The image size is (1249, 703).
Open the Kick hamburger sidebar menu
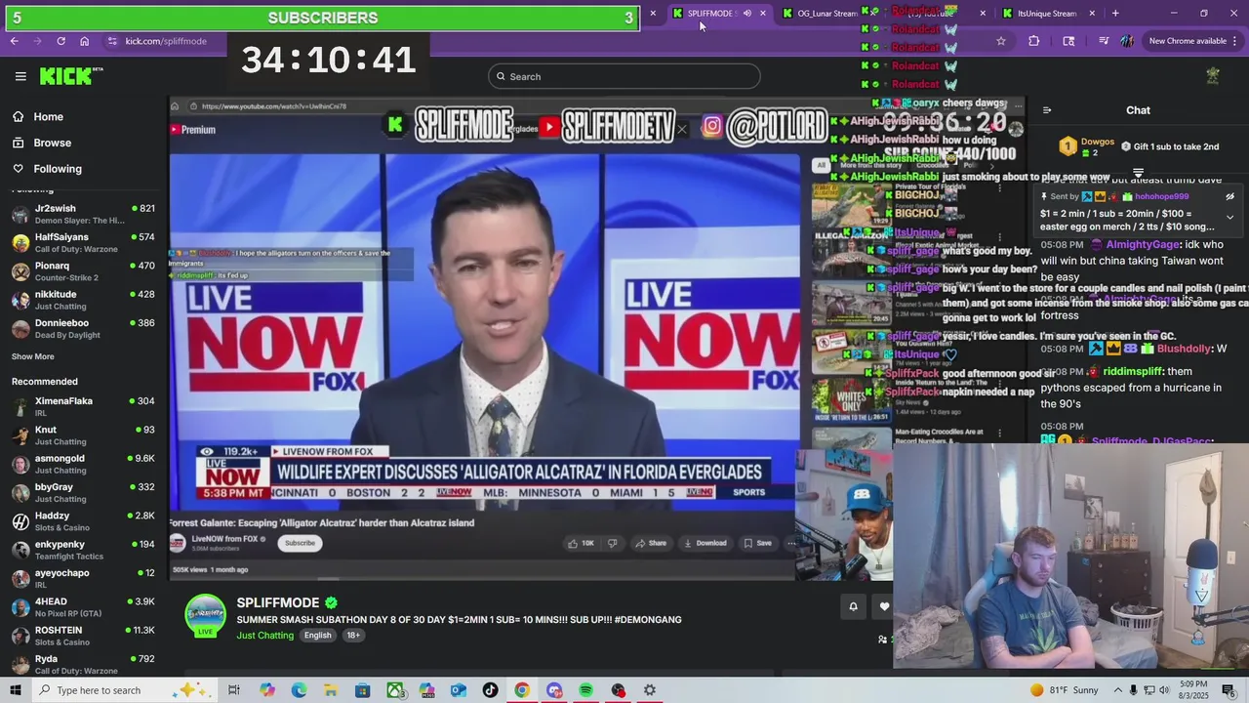pyautogui.click(x=20, y=76)
